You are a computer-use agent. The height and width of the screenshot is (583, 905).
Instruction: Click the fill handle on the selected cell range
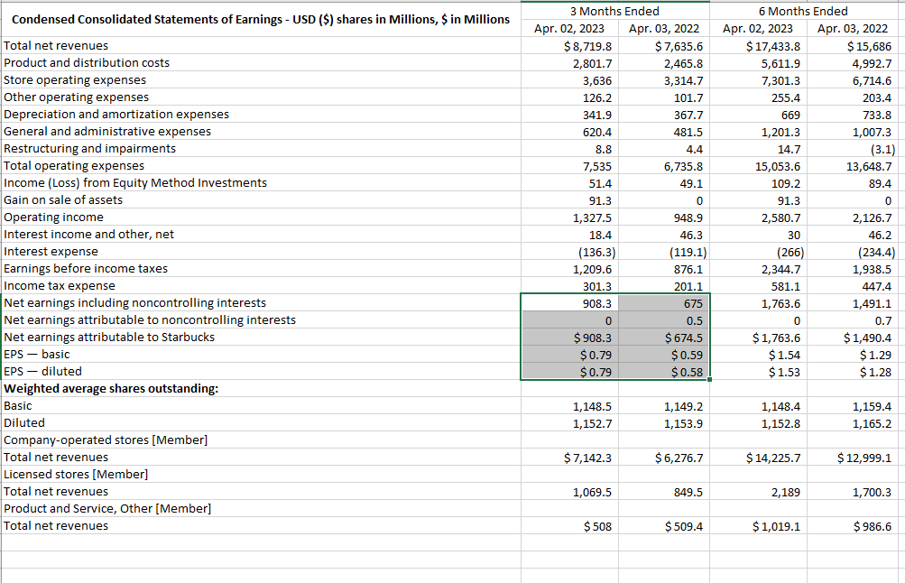tap(709, 379)
